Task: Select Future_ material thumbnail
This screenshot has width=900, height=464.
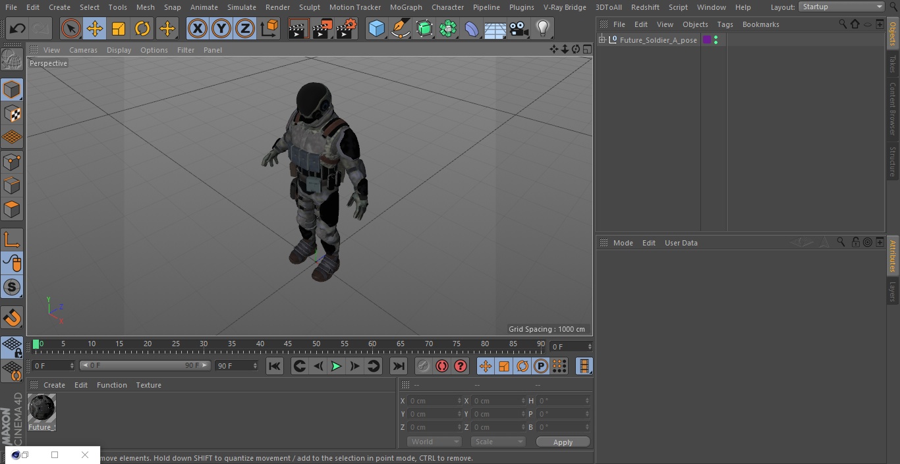Action: pos(42,409)
